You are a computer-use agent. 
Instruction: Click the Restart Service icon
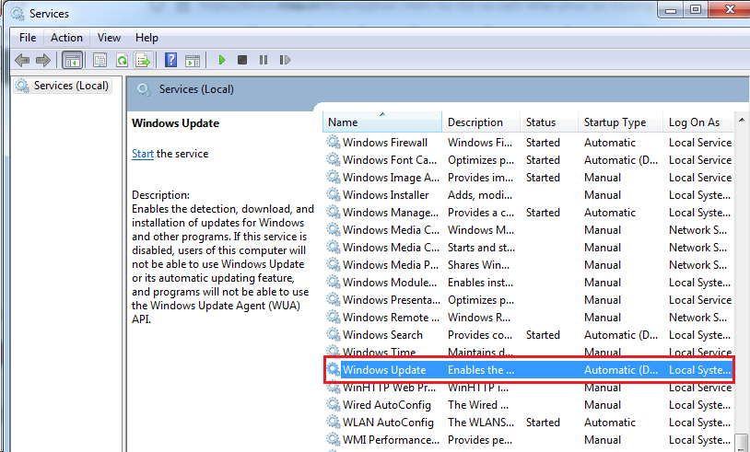[285, 60]
